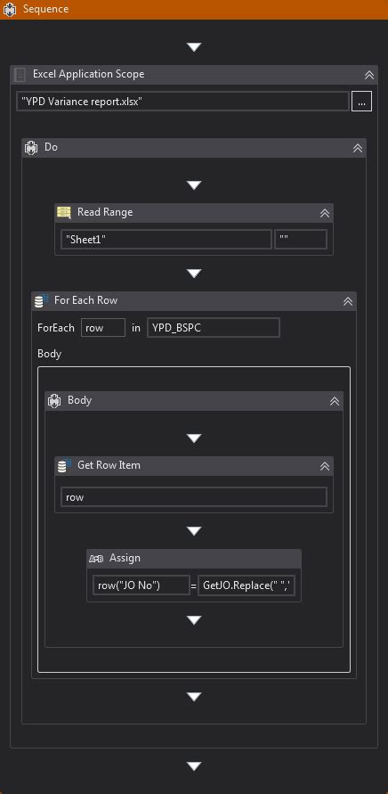Click the Excel Application Scope icon
This screenshot has height=794, width=388.
(20, 75)
